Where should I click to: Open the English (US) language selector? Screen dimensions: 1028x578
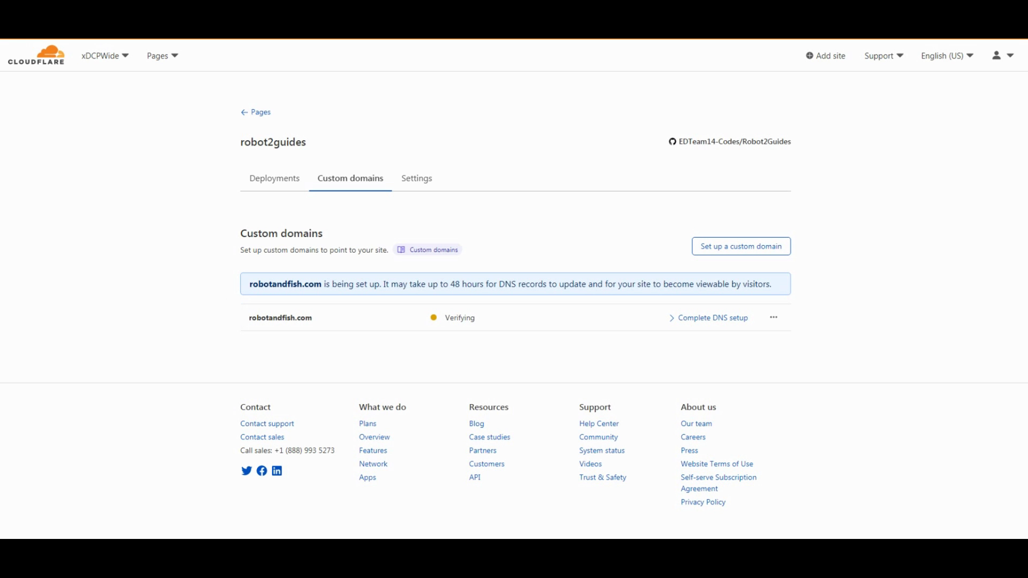[947, 56]
